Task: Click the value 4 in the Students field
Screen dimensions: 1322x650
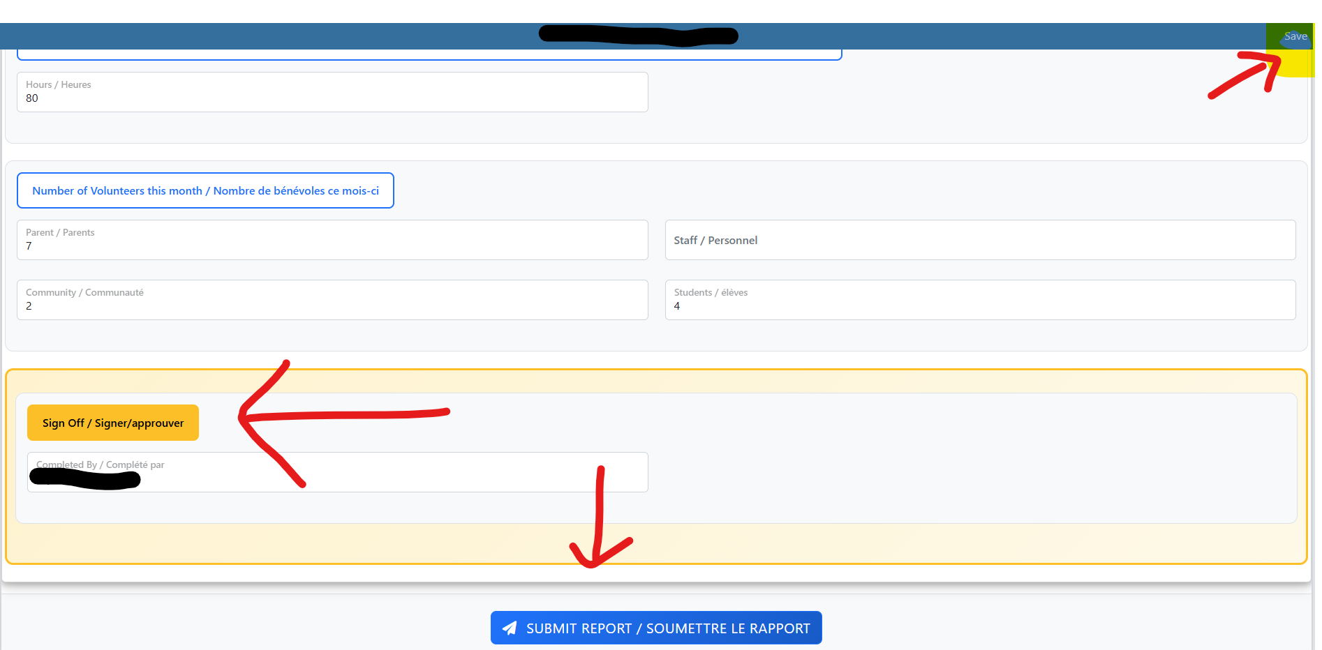Action: coord(677,306)
